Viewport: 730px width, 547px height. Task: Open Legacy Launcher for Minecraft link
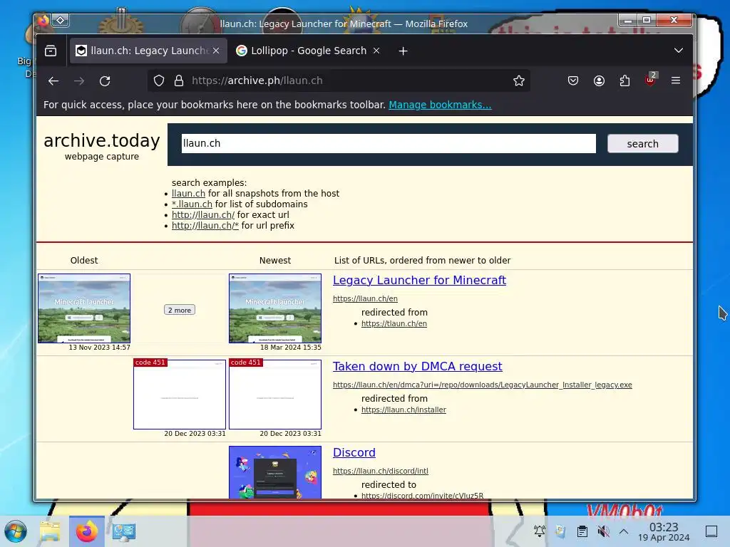419,281
